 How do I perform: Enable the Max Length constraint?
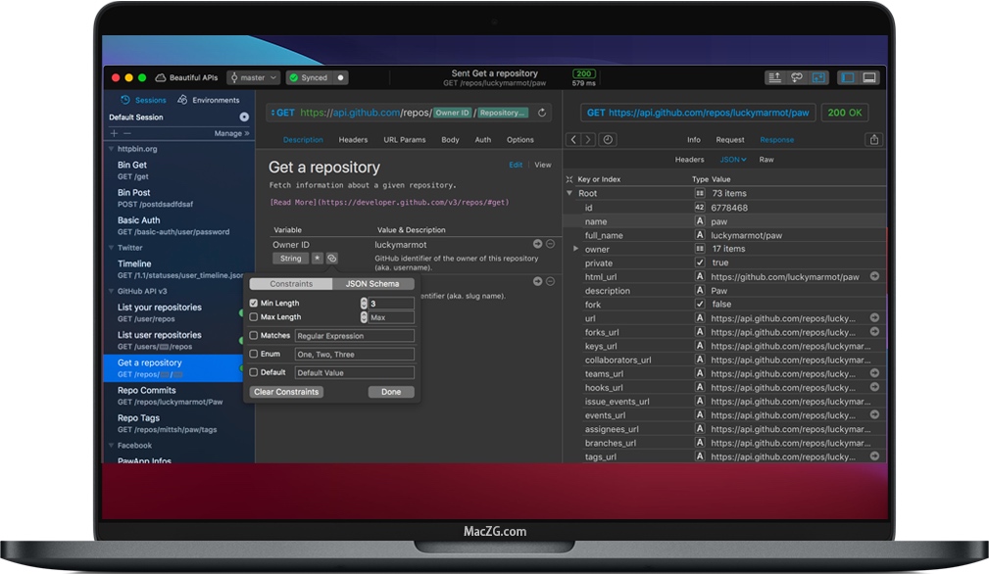click(x=254, y=317)
